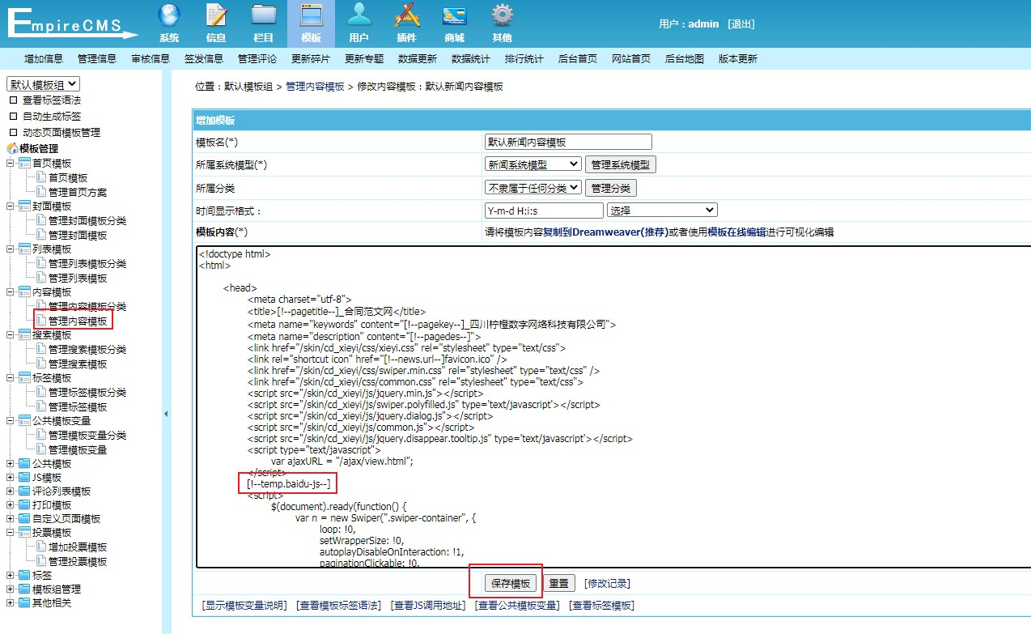
Task: Expand the 打印模板 tree node
Action: [x=10, y=505]
